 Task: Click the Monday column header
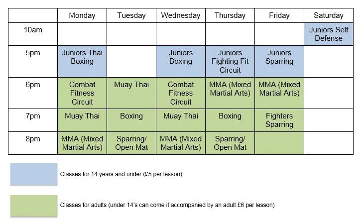pos(82,15)
